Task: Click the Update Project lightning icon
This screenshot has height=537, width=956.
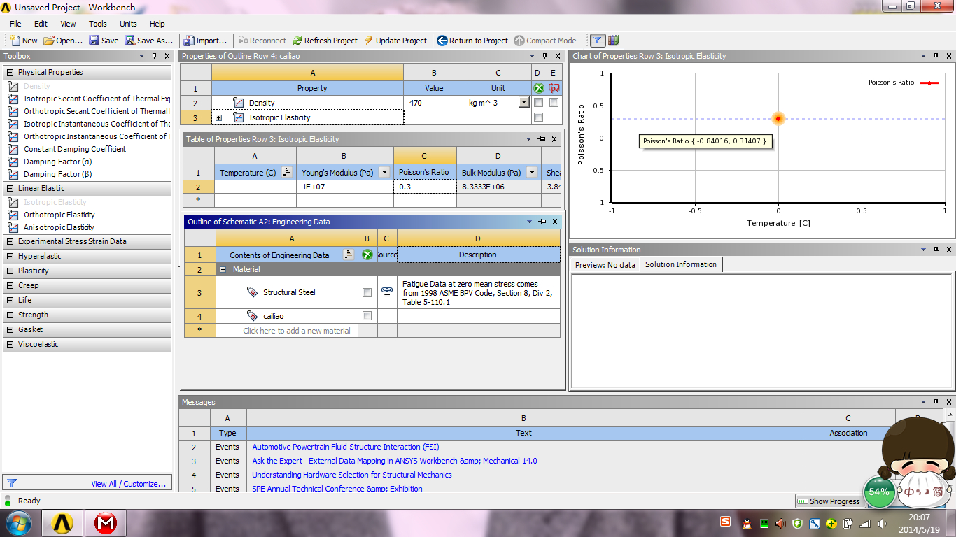Action: 369,41
